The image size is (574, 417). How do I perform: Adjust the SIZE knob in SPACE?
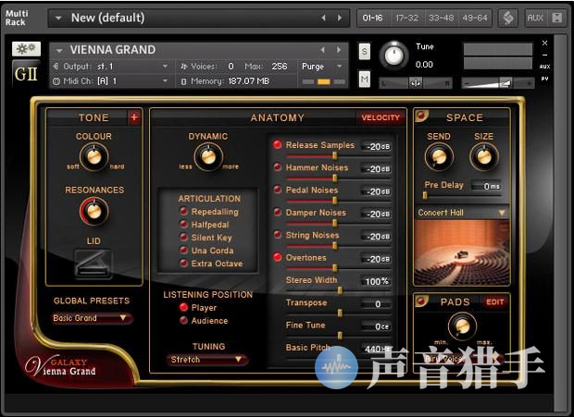click(484, 157)
